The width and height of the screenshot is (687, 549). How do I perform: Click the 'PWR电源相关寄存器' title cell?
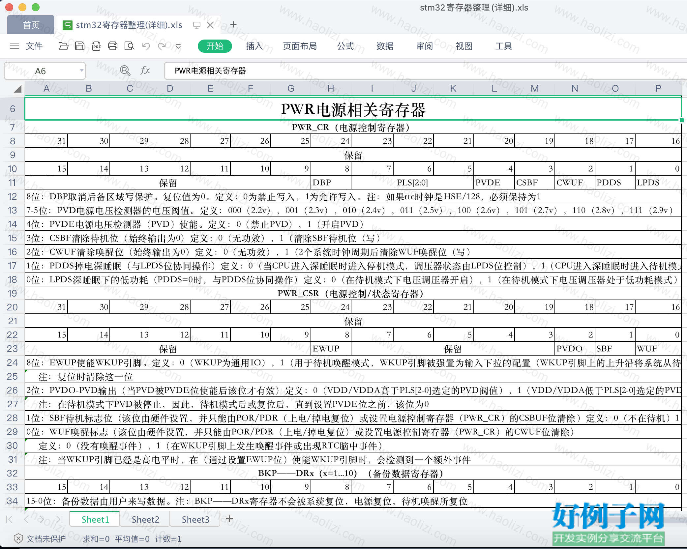click(353, 109)
